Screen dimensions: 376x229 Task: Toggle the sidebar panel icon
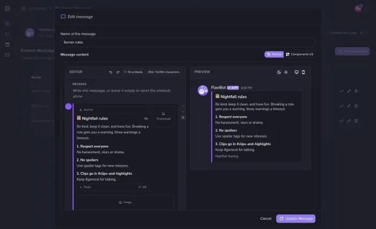[x=8, y=9]
